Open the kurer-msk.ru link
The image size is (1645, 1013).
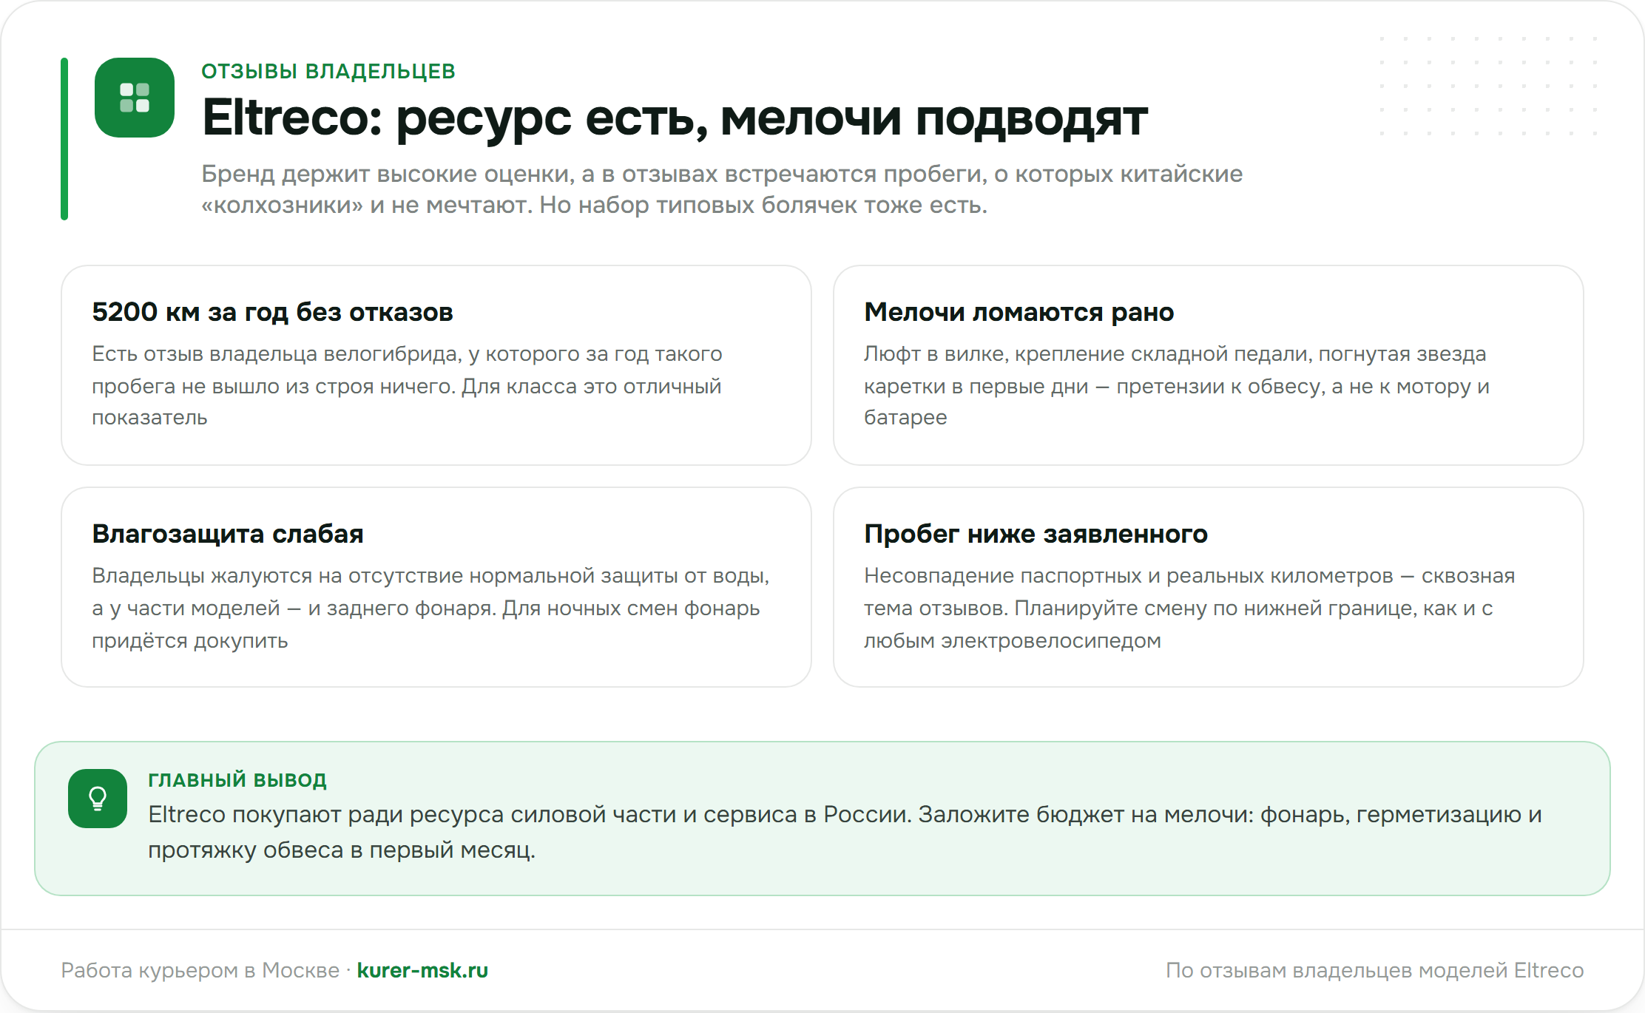[422, 970]
